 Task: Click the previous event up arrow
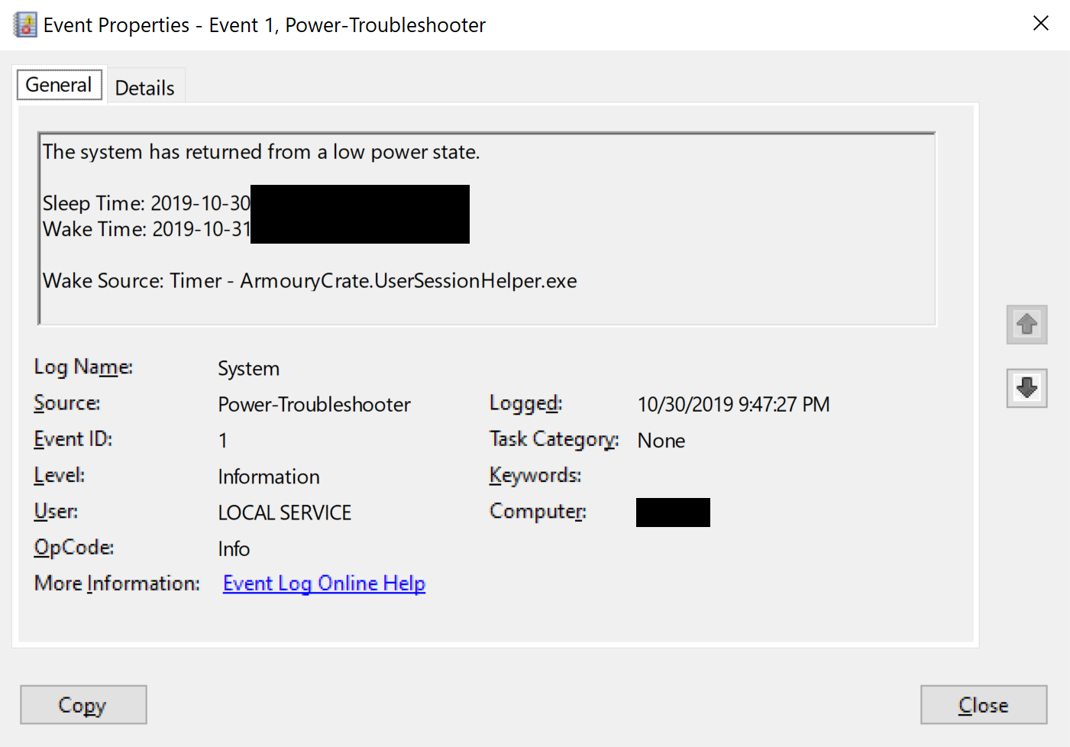(1026, 325)
